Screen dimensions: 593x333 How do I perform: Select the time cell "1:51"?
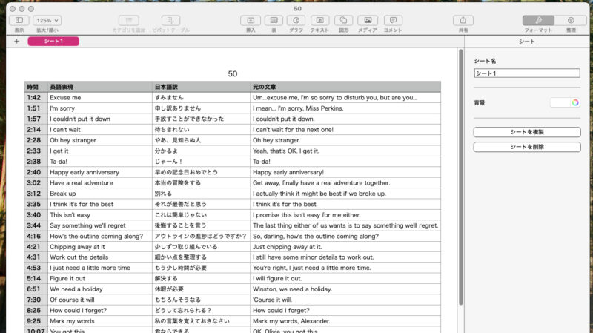tap(36, 108)
